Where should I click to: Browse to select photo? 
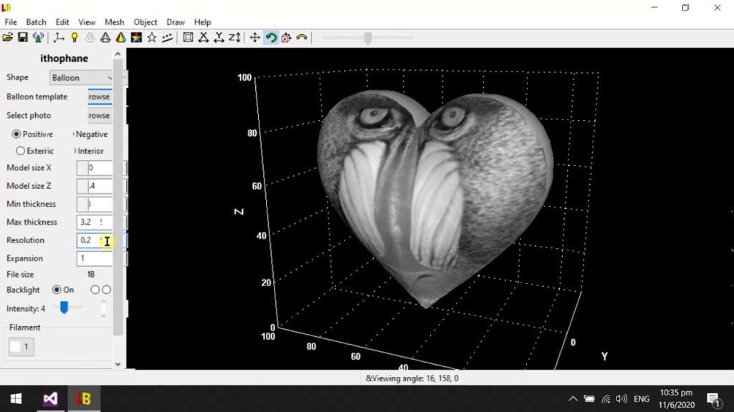pyautogui.click(x=100, y=115)
